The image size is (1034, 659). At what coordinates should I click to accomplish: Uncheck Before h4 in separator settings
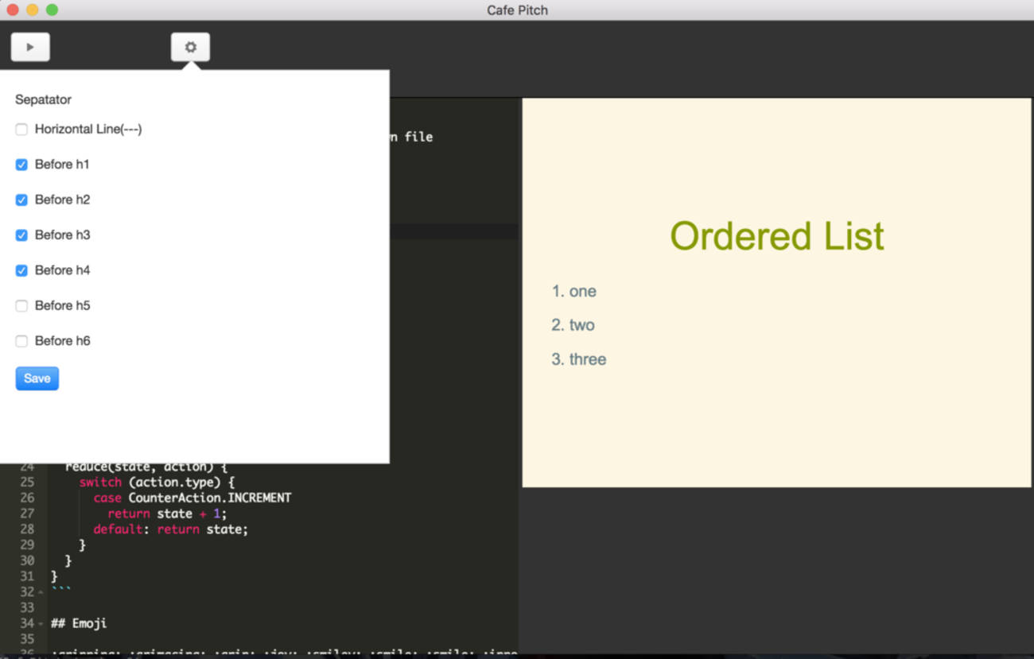coord(21,271)
